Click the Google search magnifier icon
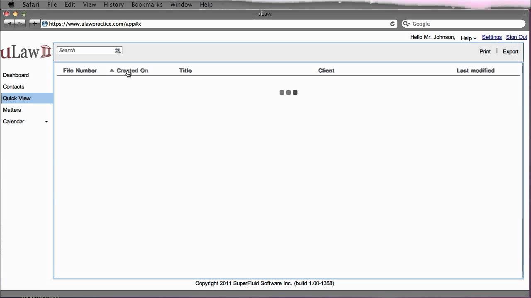 pos(407,24)
